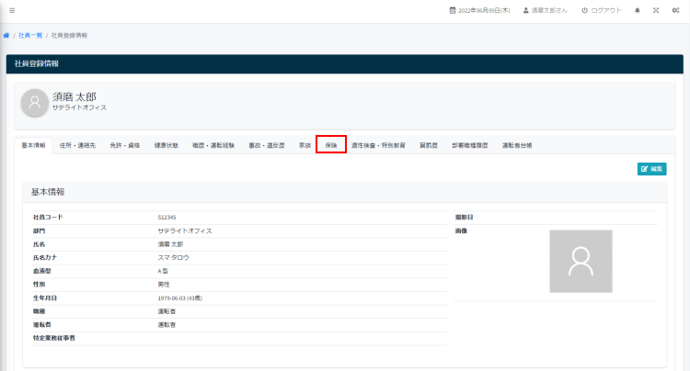Open the 事故・違反歴 tab
This screenshot has height=371, width=690.
tap(267, 145)
